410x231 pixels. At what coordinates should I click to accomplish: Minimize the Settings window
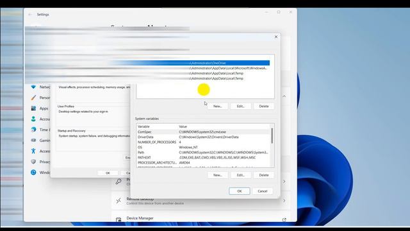coord(266,12)
